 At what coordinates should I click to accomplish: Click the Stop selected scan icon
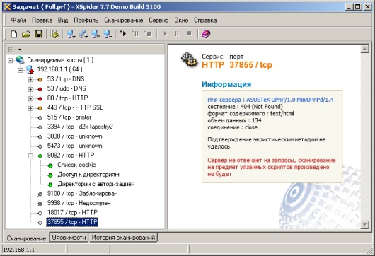tap(189, 34)
